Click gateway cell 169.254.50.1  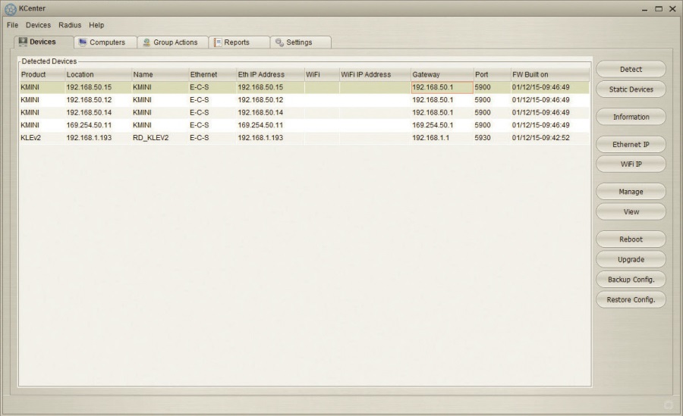point(442,125)
